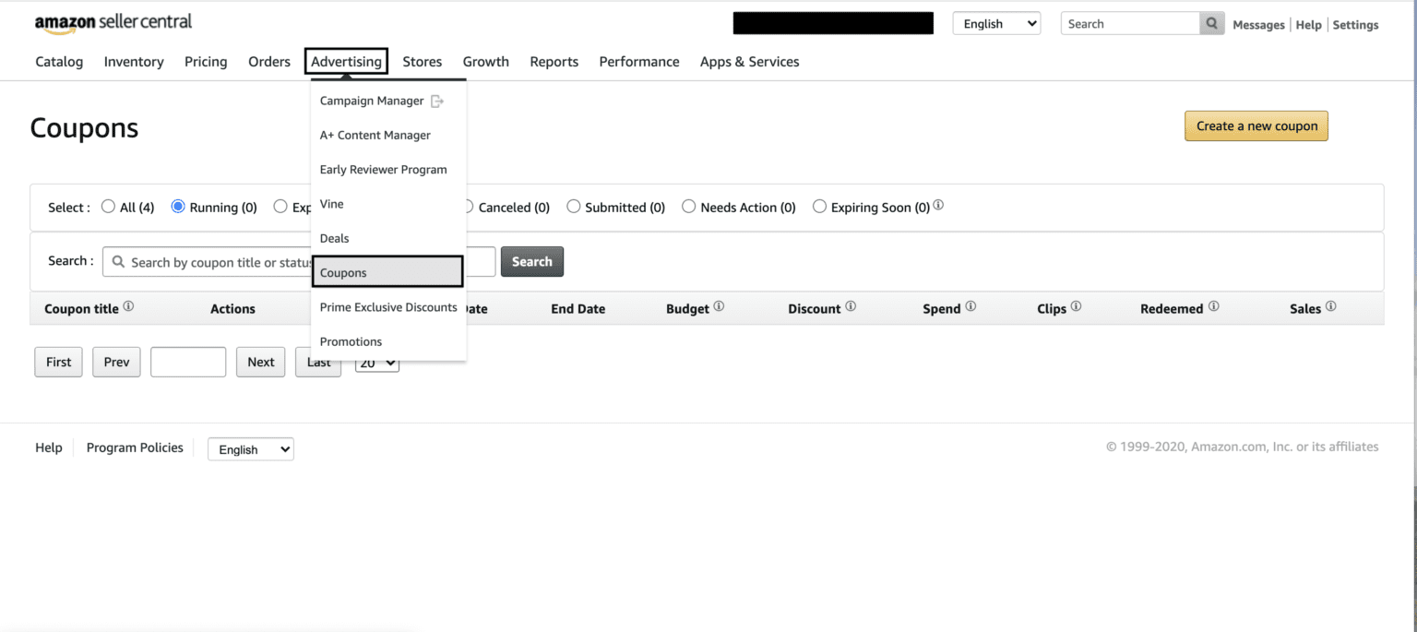Click the info icon beside Expiring Soon
The width and height of the screenshot is (1417, 632).
click(x=938, y=204)
